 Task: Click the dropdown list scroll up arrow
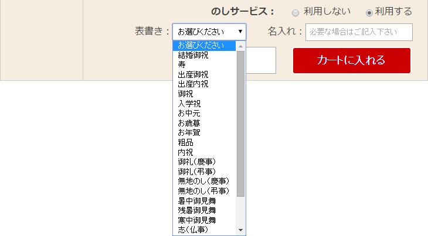pos(240,46)
